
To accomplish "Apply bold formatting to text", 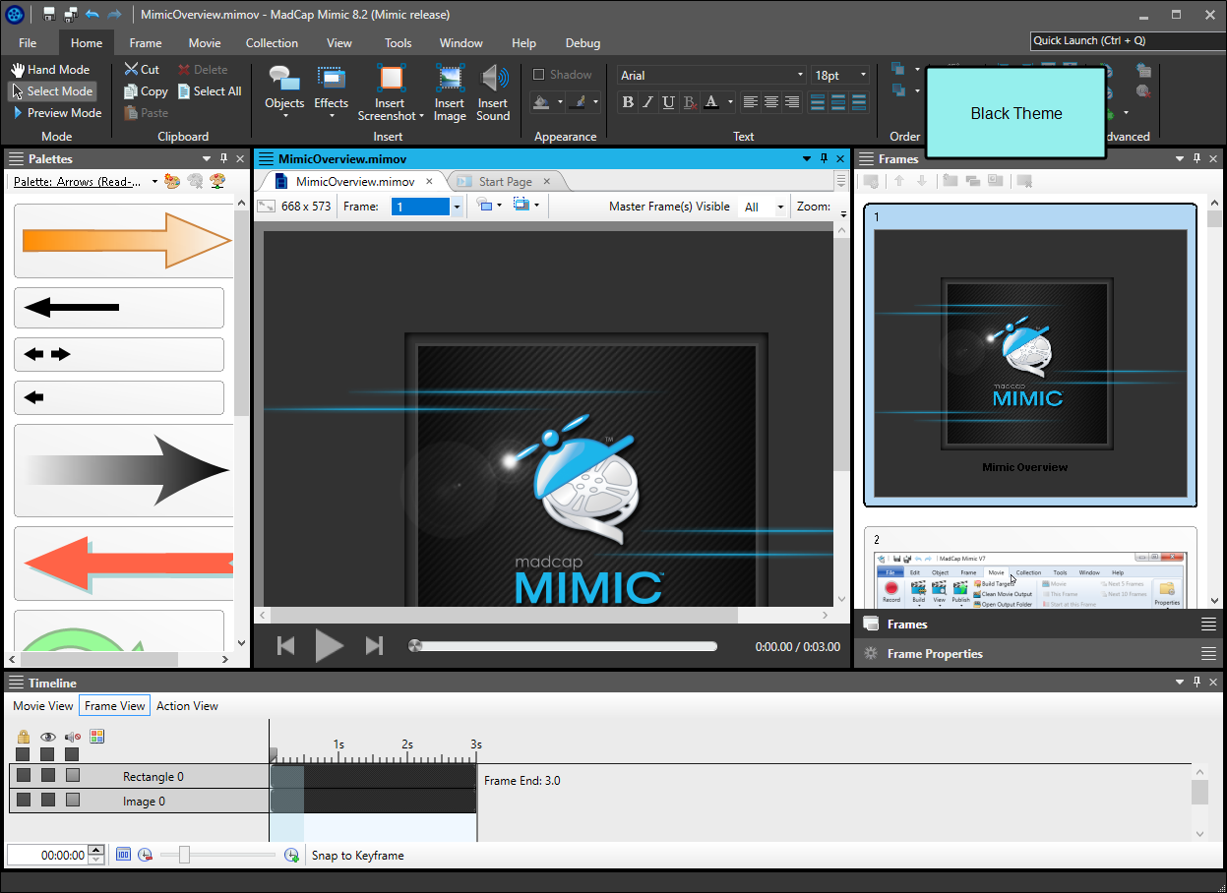I will click(628, 102).
